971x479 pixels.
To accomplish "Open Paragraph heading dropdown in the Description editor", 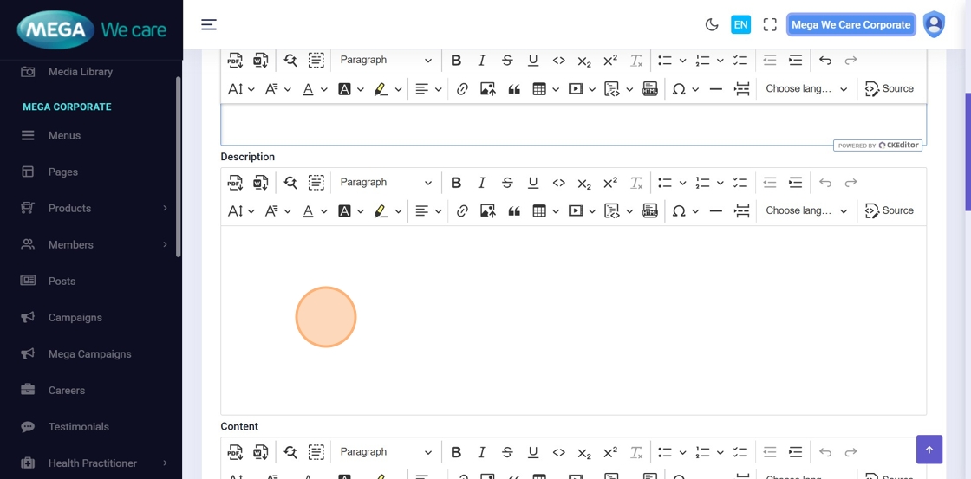I will click(x=385, y=183).
